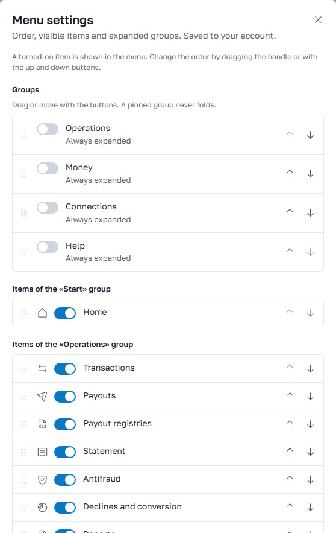
Task: Move Payouts item up
Action: (290, 397)
